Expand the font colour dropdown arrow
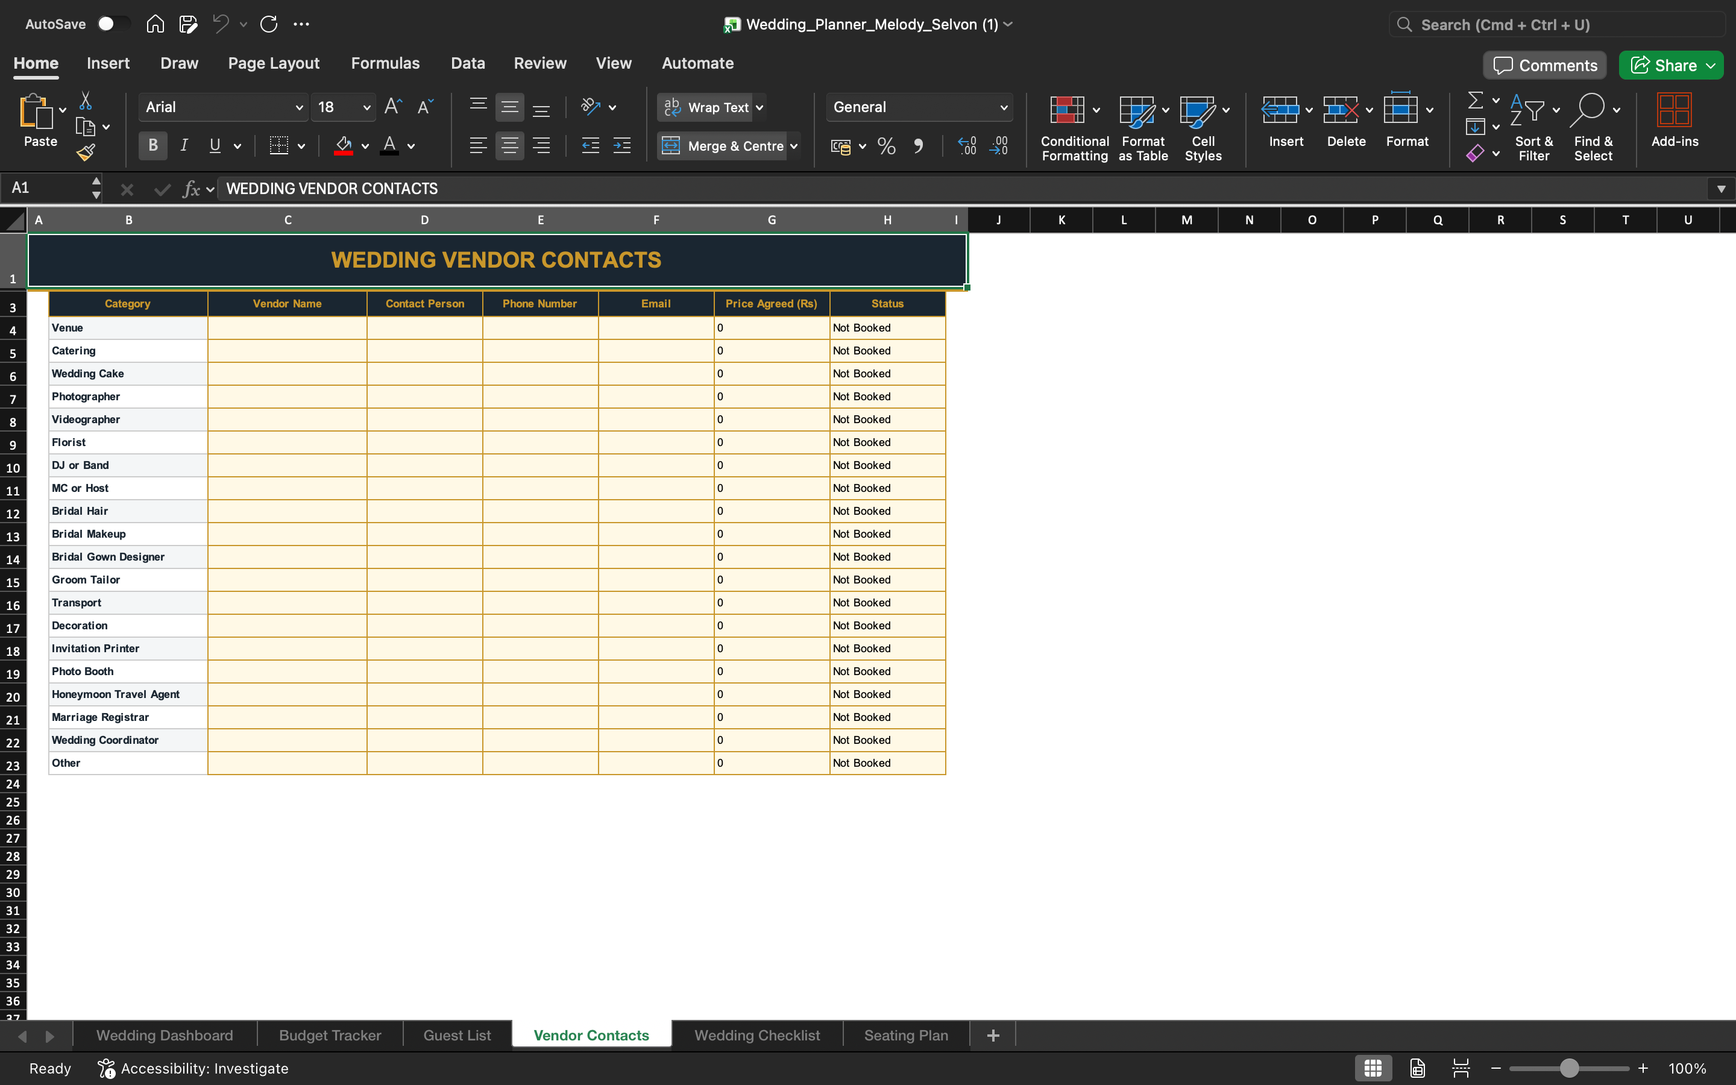The height and width of the screenshot is (1085, 1736). pos(411,146)
